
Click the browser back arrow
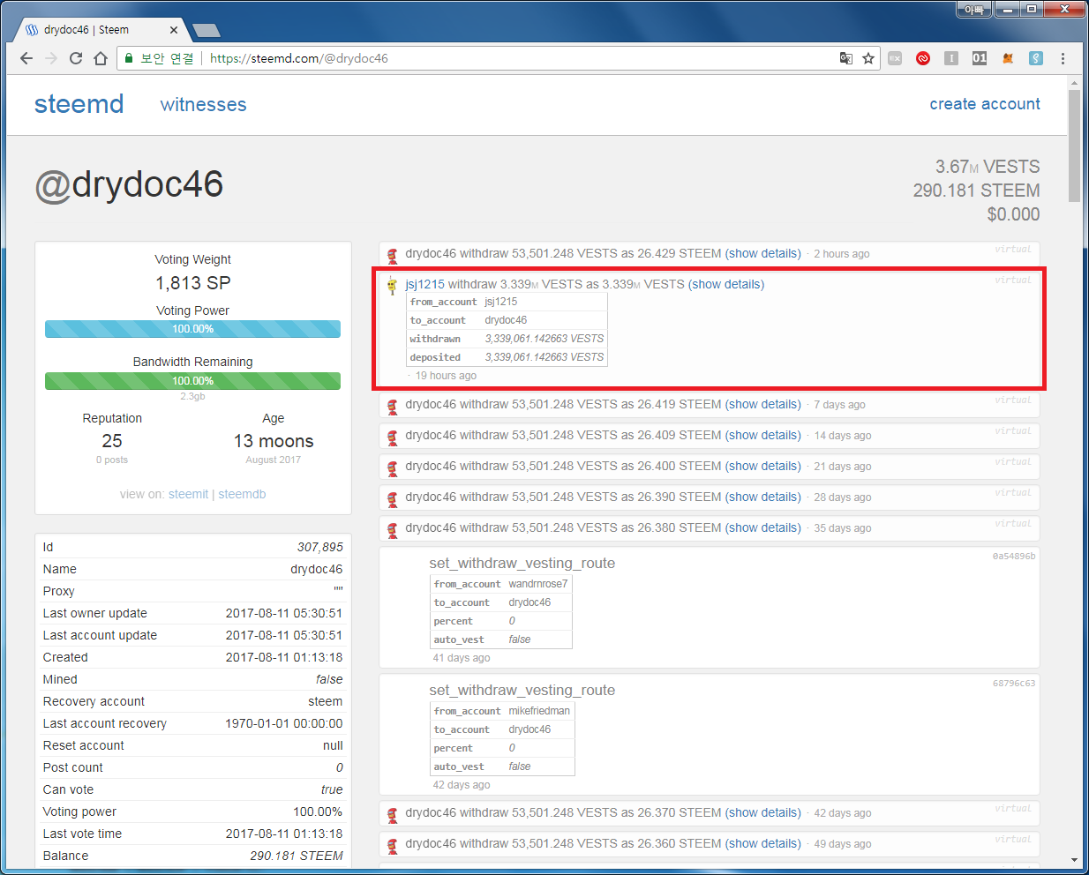point(26,58)
